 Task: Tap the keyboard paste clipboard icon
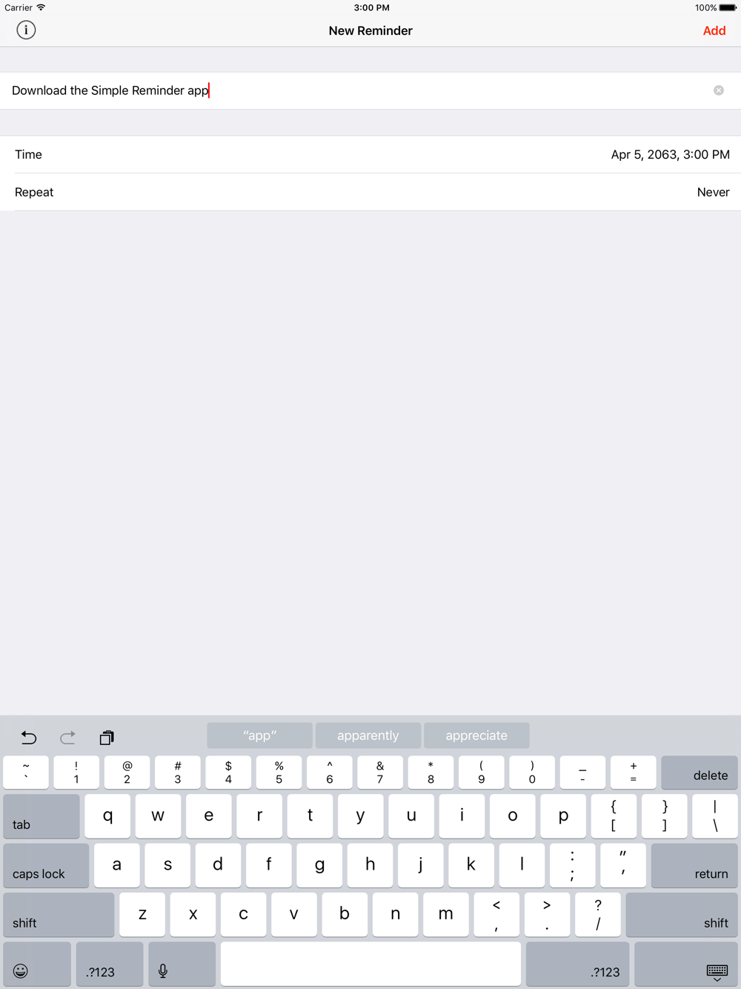107,737
